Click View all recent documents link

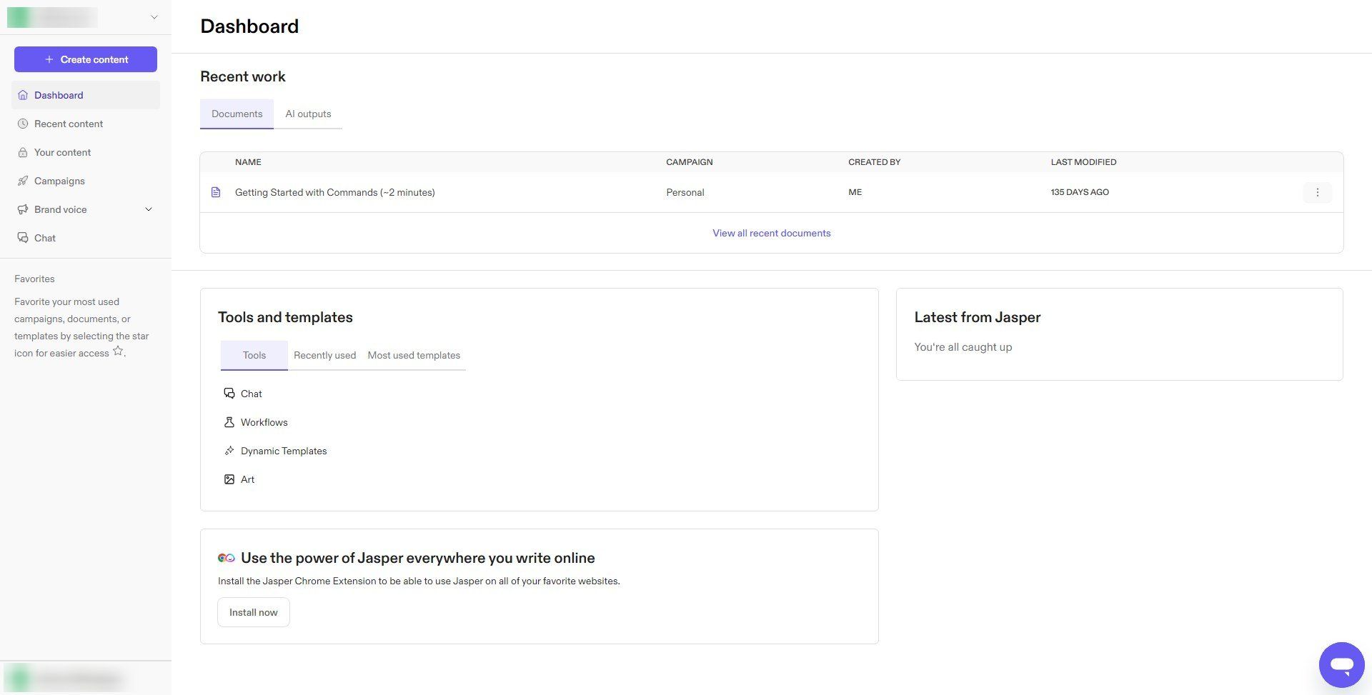coord(772,233)
